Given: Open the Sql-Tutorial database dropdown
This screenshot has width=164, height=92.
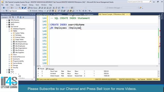Looking at the screenshot, I should (27, 11).
